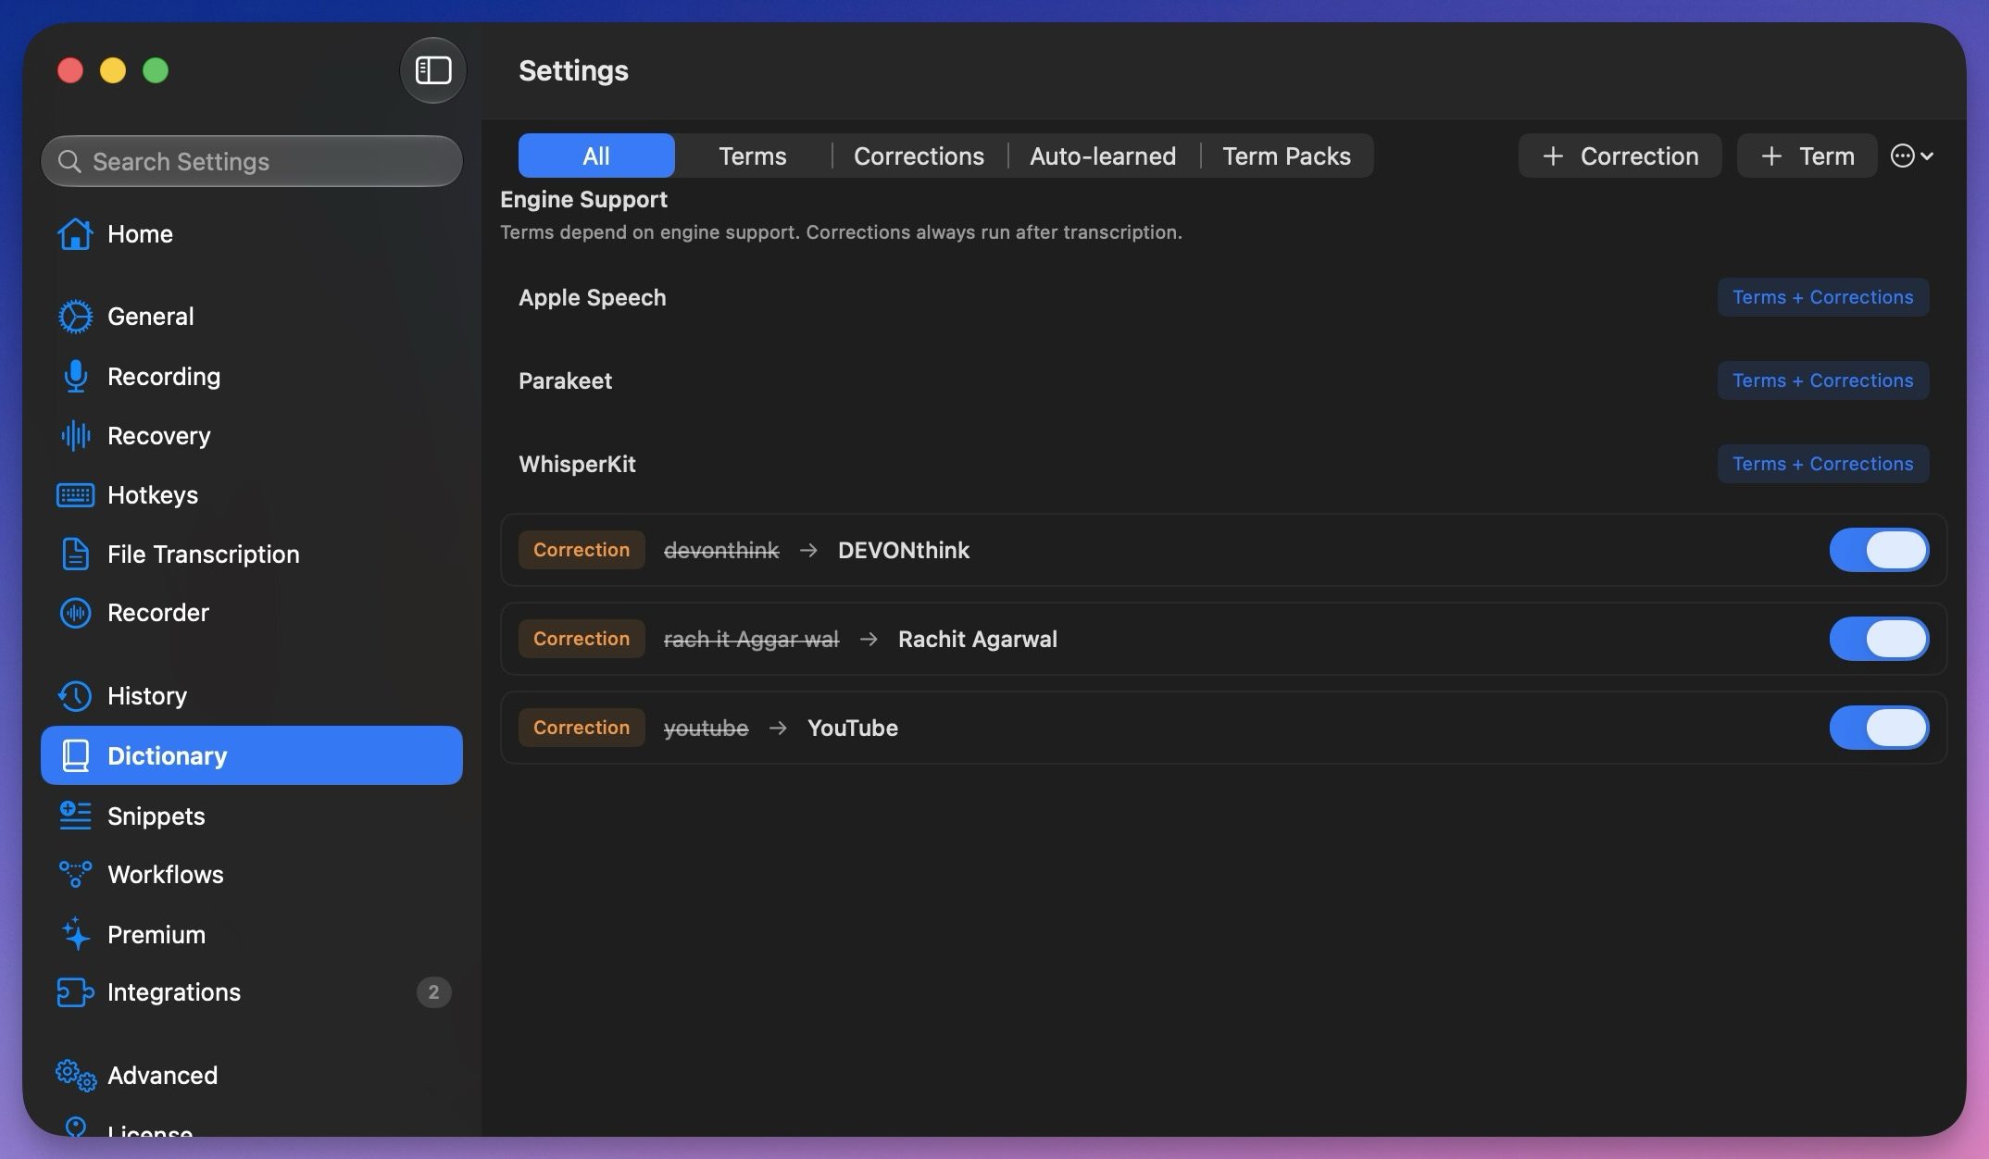
Task: Click the Correction tag on Rachit Agarwal row
Action: point(582,639)
